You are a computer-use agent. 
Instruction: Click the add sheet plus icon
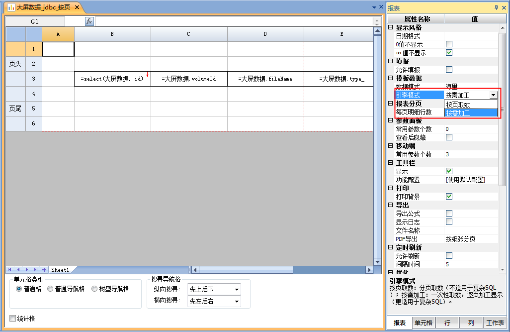click(44, 270)
